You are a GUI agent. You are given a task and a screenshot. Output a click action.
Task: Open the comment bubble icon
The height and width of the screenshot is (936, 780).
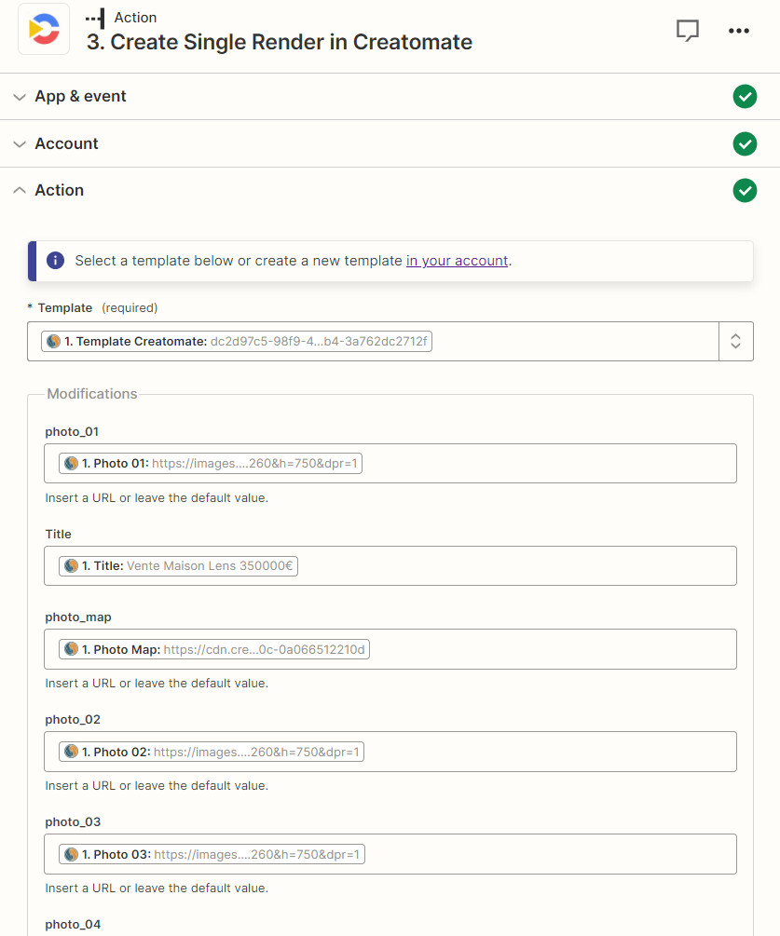pyautogui.click(x=688, y=31)
